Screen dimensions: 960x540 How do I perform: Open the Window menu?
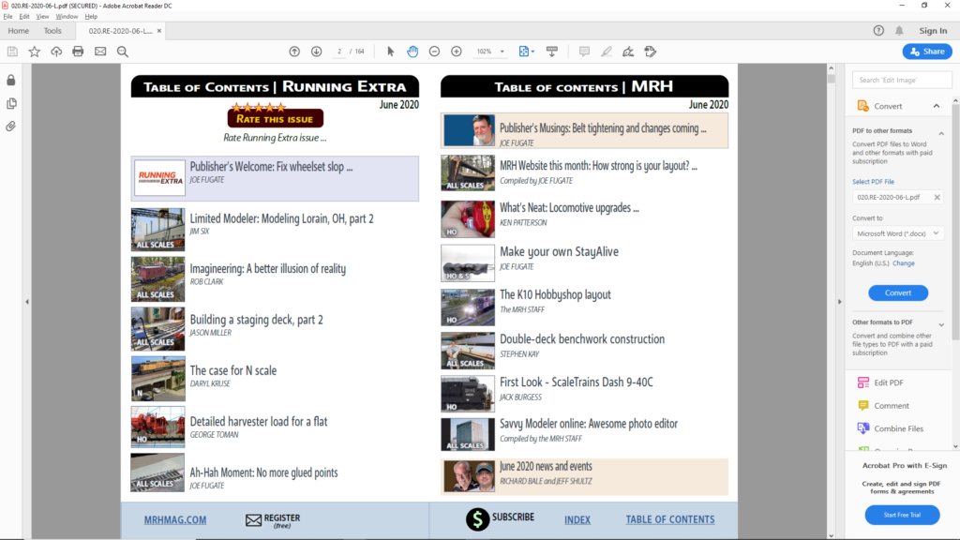67,17
